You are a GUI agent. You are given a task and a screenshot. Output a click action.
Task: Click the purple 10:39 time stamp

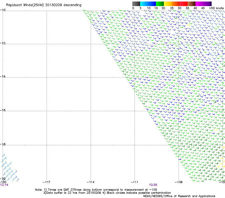pyautogui.click(x=153, y=185)
